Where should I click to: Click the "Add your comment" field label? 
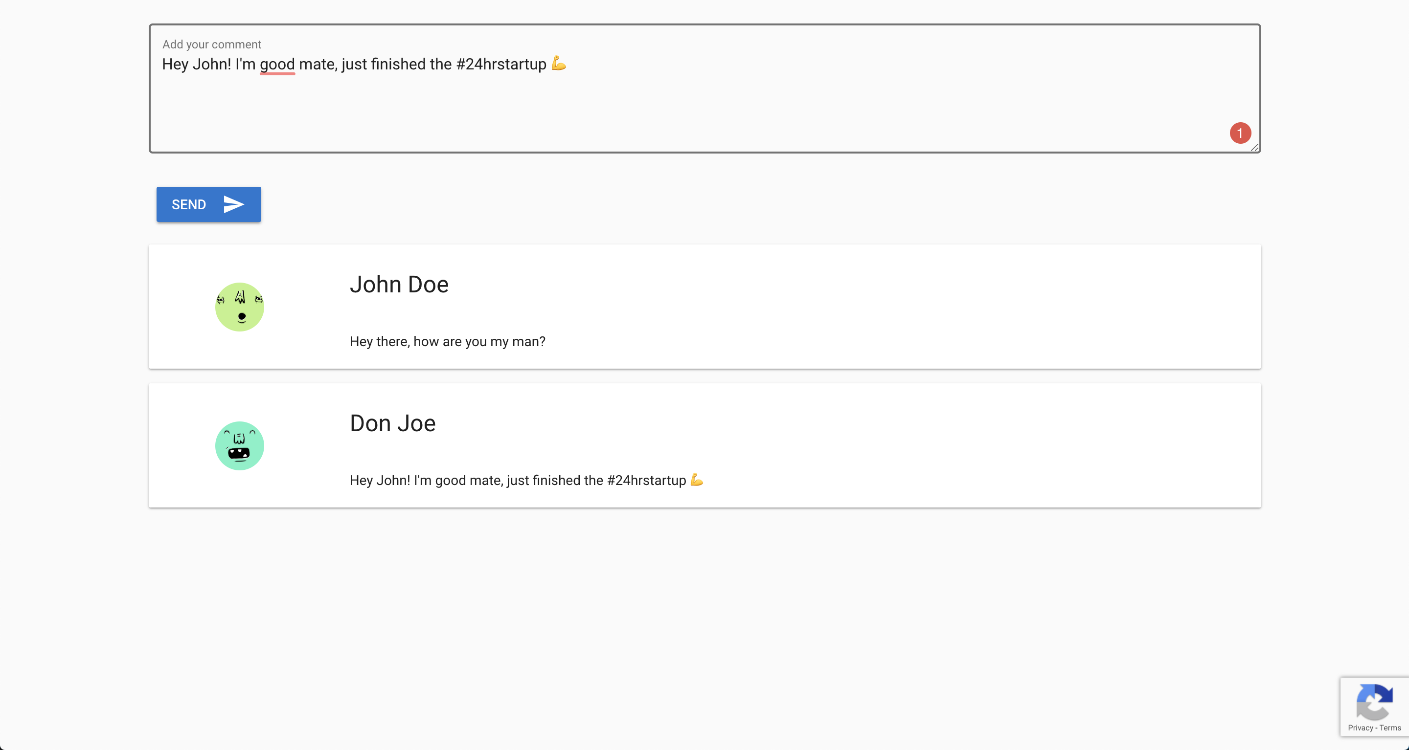212,44
